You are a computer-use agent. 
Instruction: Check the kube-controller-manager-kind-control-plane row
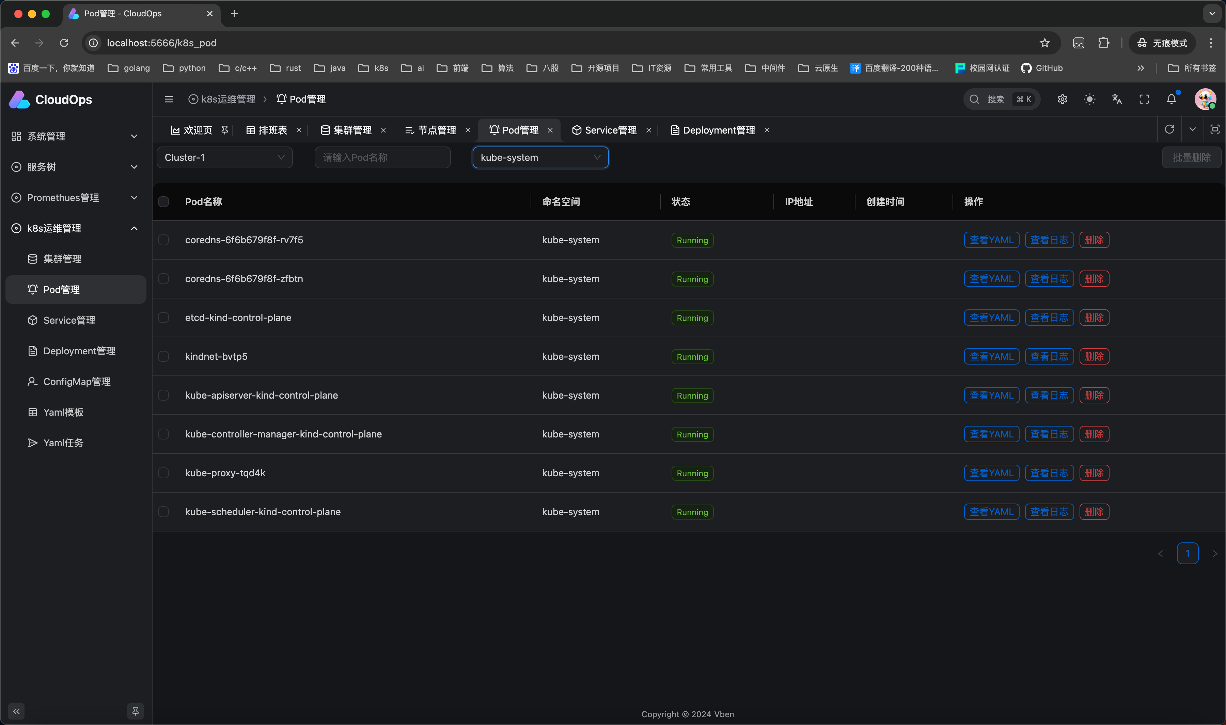coord(163,434)
